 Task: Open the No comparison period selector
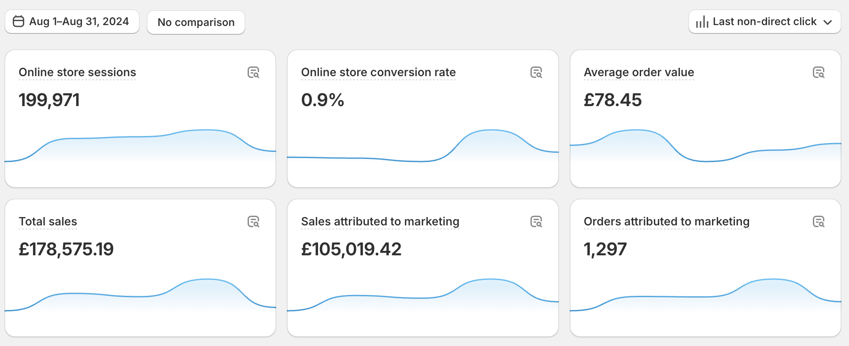click(x=196, y=22)
